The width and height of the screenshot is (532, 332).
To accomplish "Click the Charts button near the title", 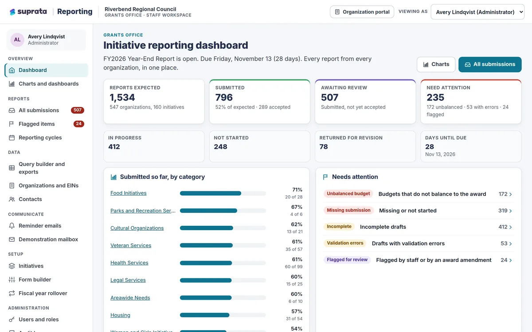I will [436, 64].
